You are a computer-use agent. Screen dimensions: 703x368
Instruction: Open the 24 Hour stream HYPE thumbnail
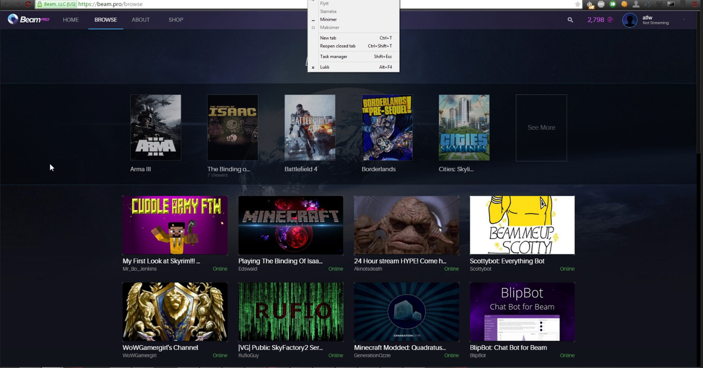(x=407, y=225)
